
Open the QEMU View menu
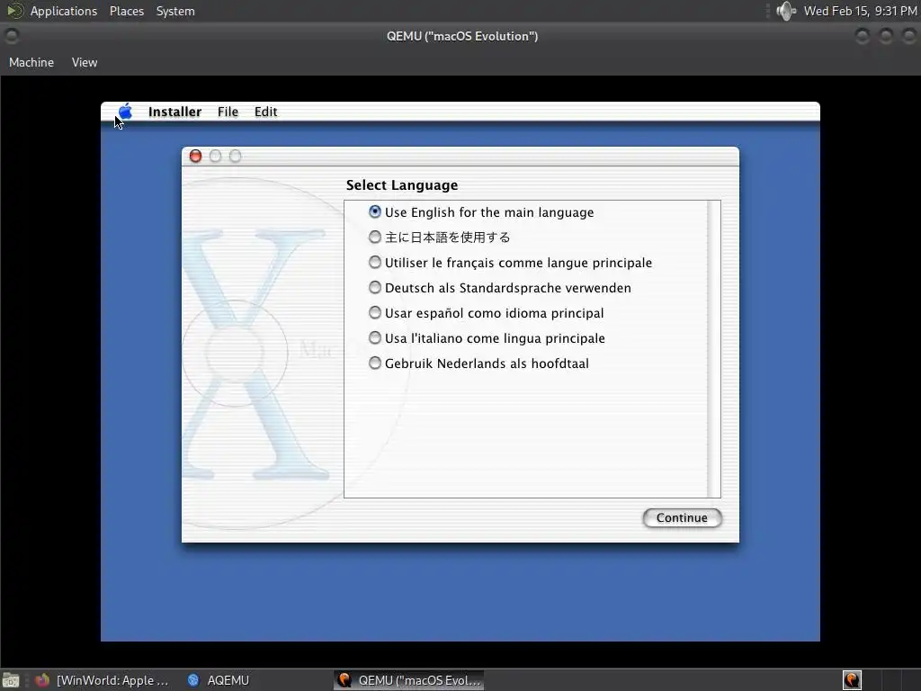coord(85,62)
